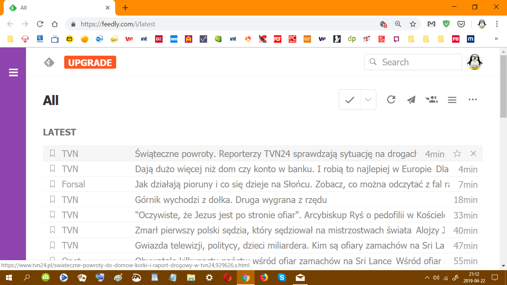The image size is (507, 285).
Task: Toggle read-later bookmark on the Świąteczne powroty row
Action: [52, 153]
